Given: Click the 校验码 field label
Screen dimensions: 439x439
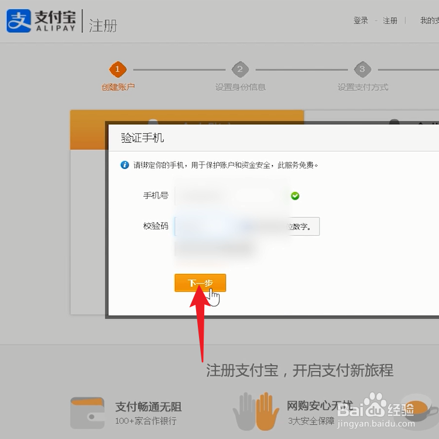Looking at the screenshot, I should (x=156, y=226).
